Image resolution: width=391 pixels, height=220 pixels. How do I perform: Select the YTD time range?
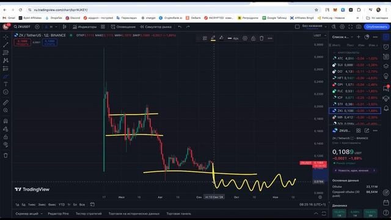[x=62, y=205]
